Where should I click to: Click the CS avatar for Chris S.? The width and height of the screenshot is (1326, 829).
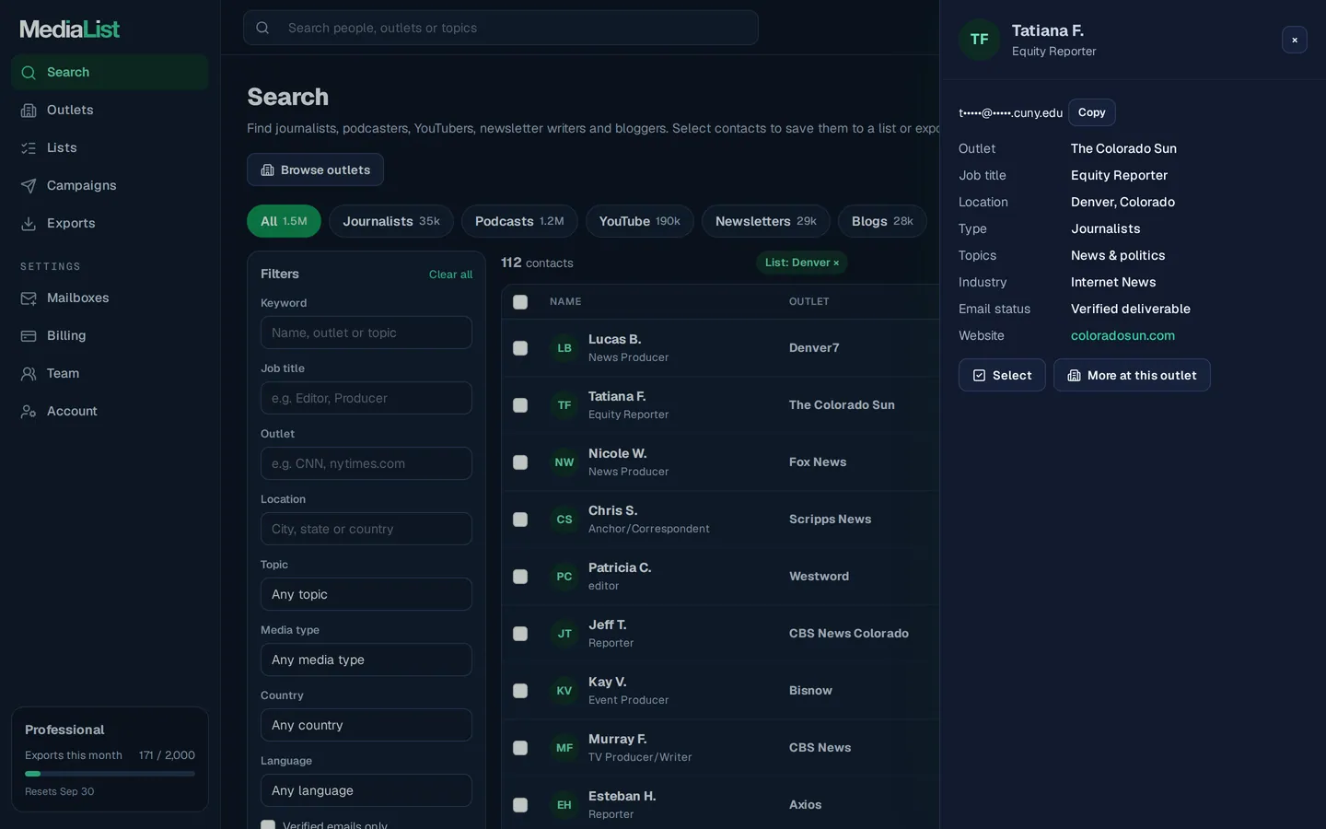564,520
